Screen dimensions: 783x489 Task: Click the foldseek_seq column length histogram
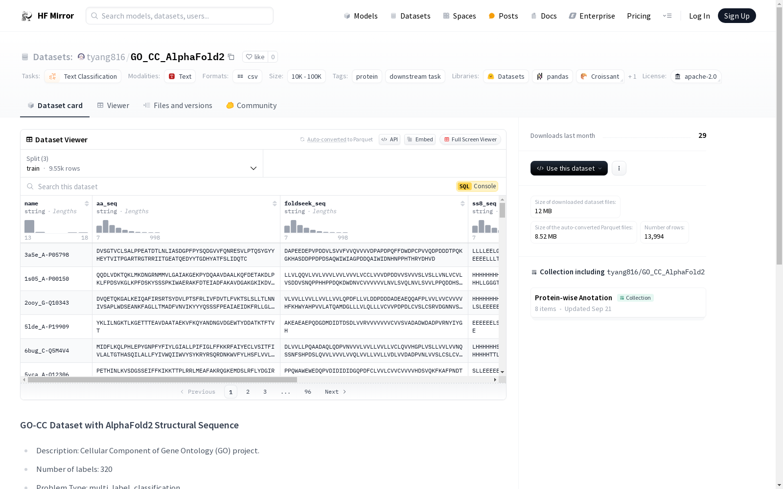click(x=316, y=226)
